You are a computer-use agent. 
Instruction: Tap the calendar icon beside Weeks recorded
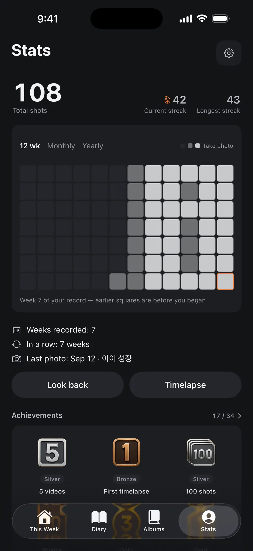point(17,330)
